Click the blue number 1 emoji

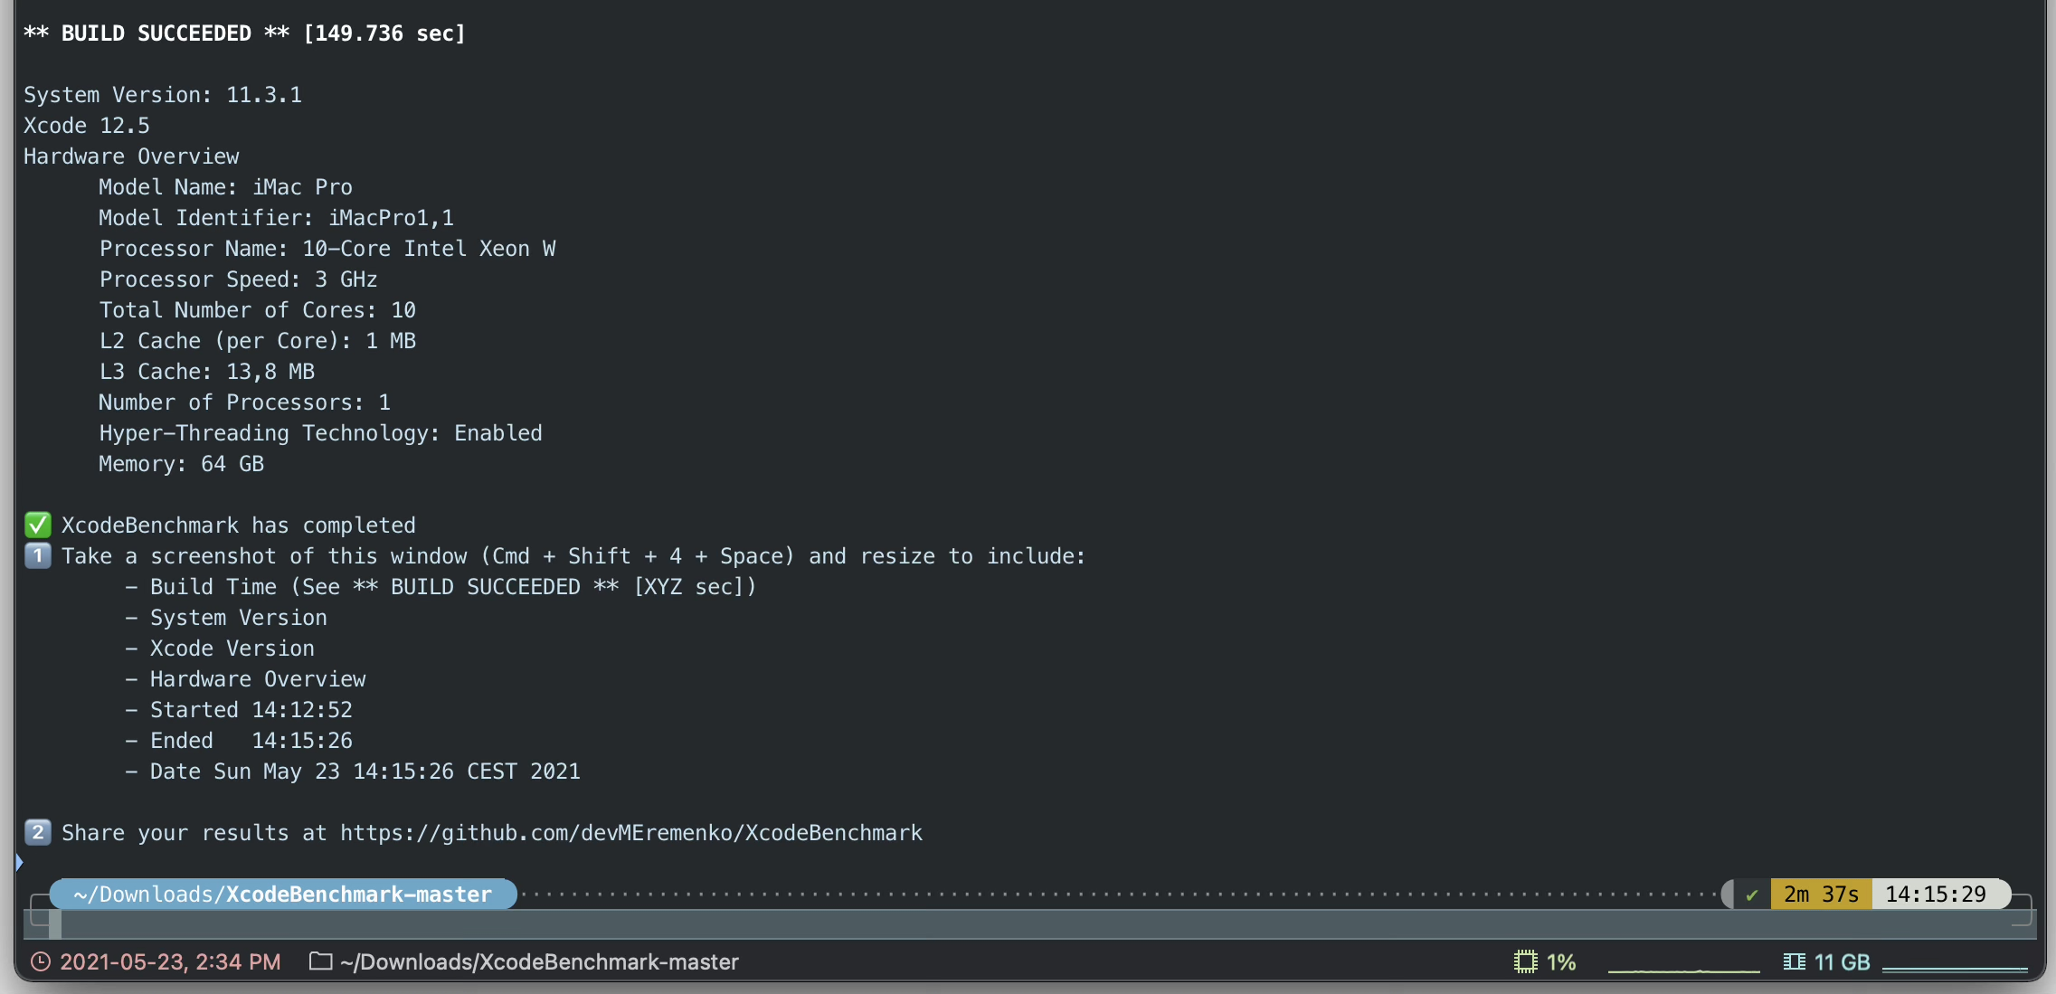(38, 555)
